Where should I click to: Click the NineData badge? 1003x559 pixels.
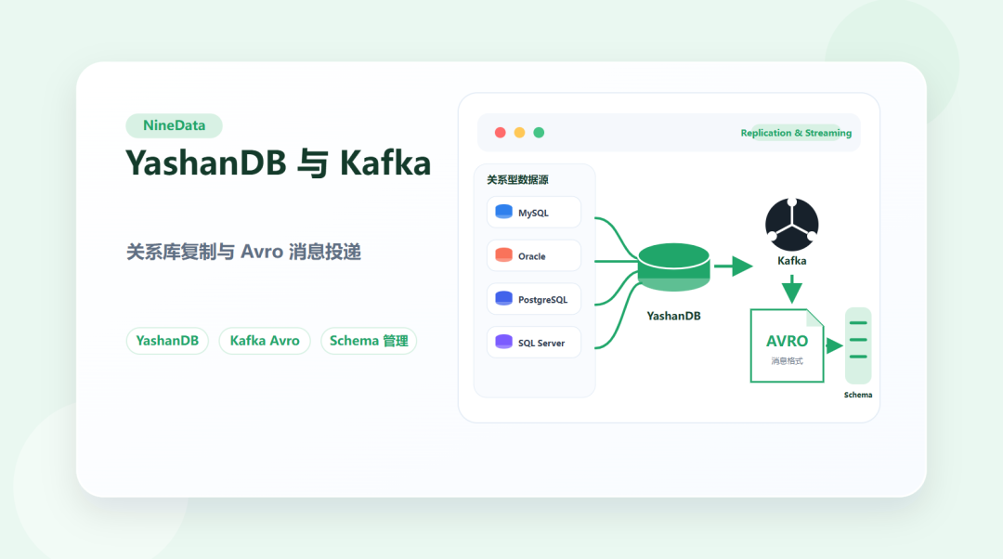click(x=174, y=125)
